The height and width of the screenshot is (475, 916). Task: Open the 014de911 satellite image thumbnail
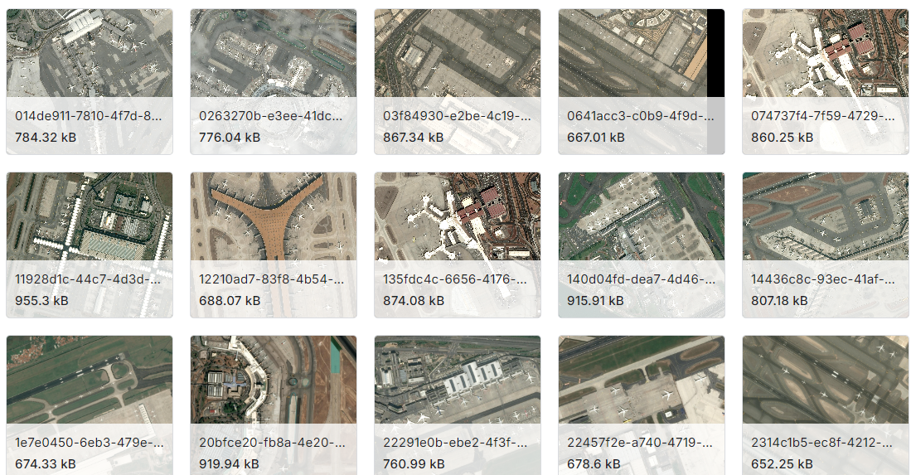90,53
